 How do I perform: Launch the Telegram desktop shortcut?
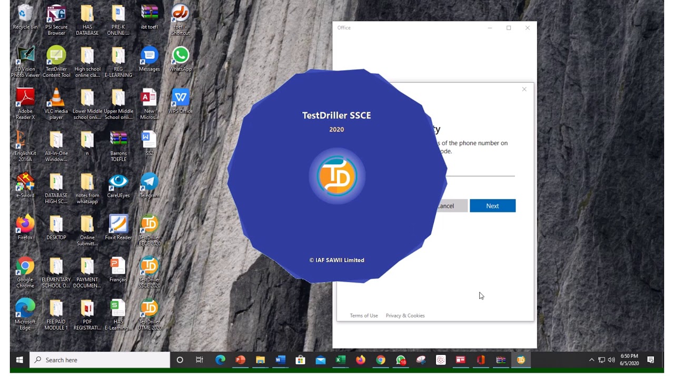pos(150,186)
